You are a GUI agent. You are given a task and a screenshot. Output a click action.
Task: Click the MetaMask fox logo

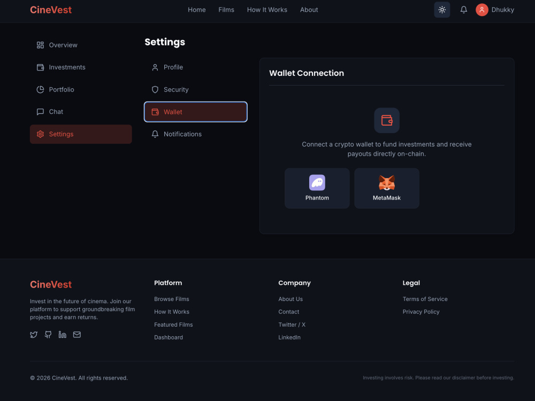coord(387,182)
